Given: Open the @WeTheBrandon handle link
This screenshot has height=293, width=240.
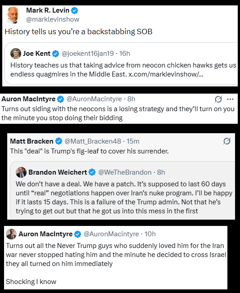Looking at the screenshot, I should pos(125,172).
